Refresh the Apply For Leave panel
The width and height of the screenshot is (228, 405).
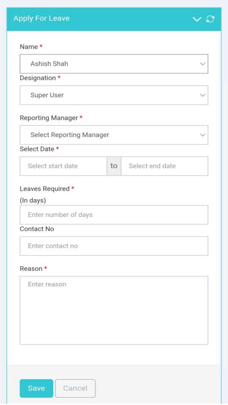pos(210,19)
